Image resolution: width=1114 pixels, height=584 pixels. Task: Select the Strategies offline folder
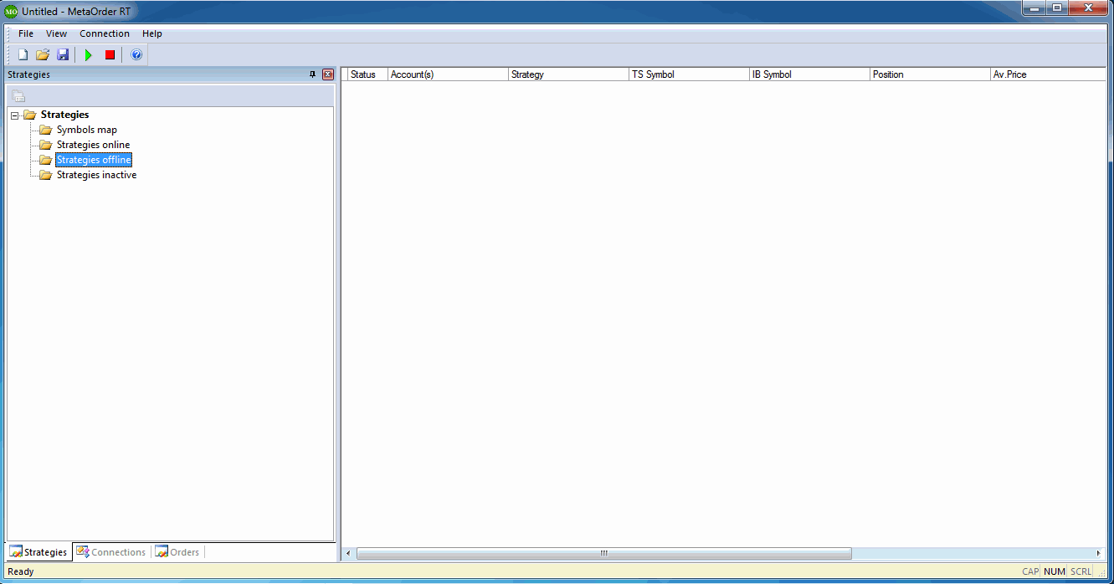pyautogui.click(x=94, y=160)
